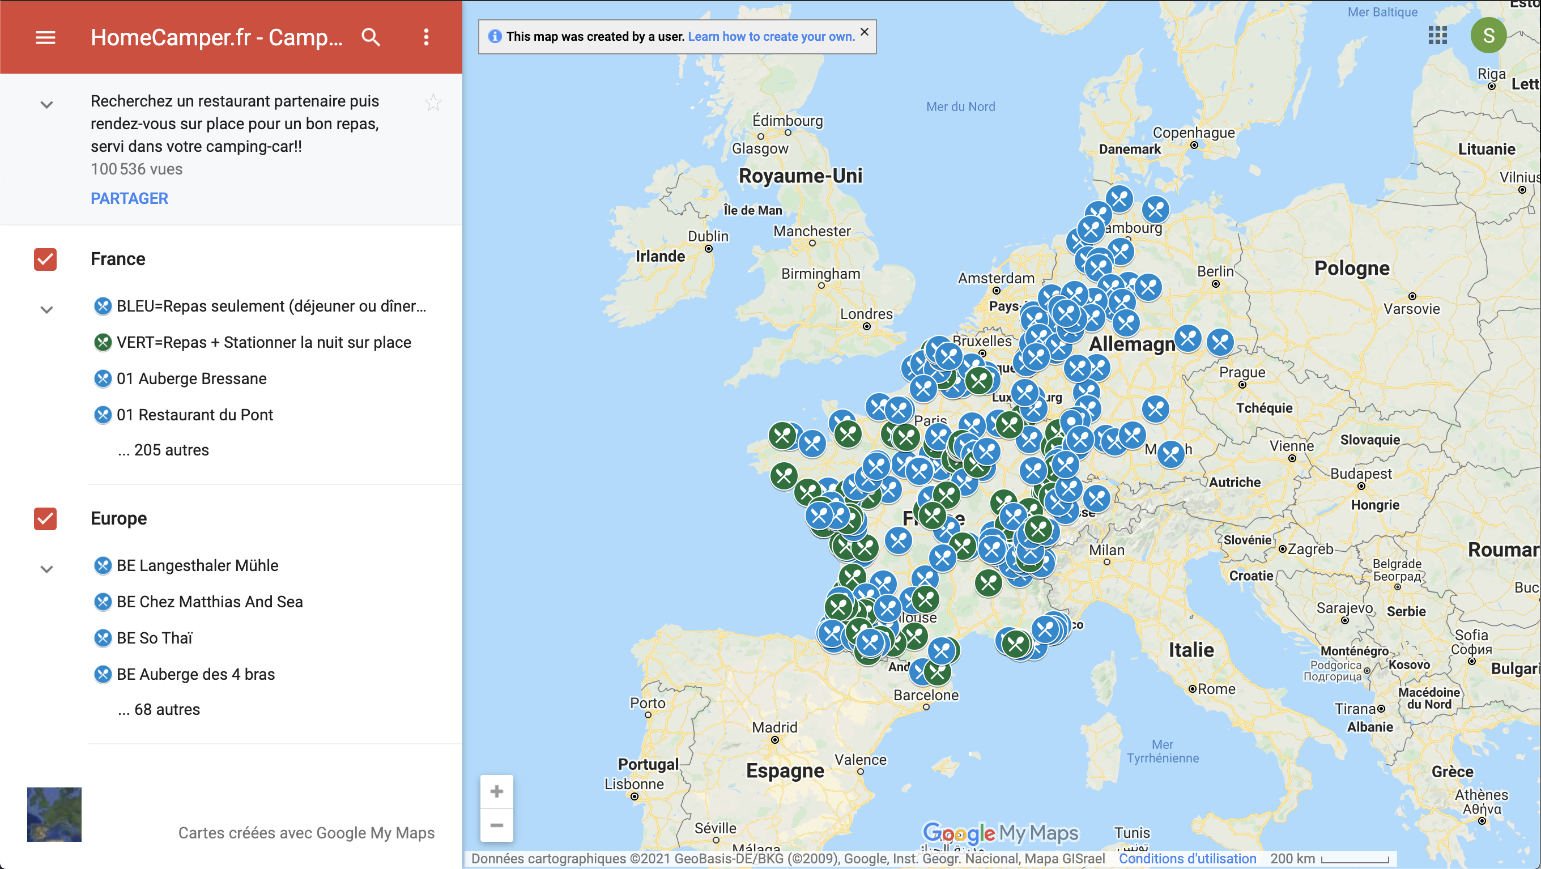Open Conditions d'utilisation link
The width and height of the screenshot is (1541, 869).
click(x=1187, y=858)
